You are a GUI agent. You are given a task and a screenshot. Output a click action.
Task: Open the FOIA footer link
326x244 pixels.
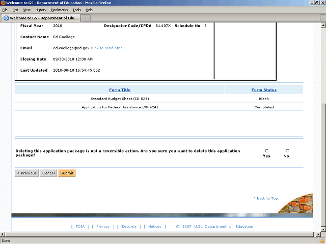pos(80,226)
